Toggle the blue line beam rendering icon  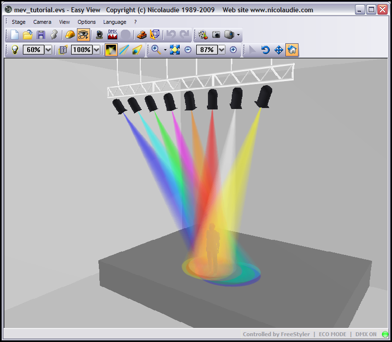pos(124,50)
